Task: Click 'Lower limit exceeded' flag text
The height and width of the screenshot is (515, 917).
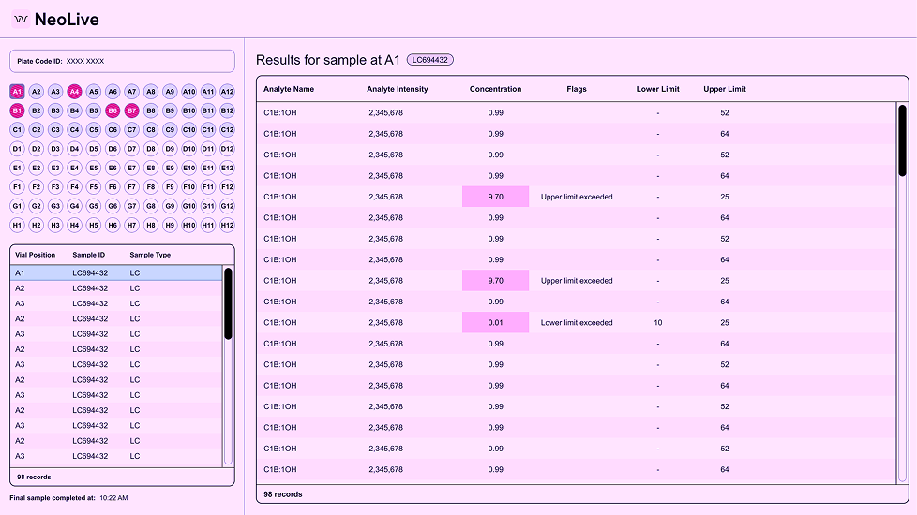Action: point(577,322)
